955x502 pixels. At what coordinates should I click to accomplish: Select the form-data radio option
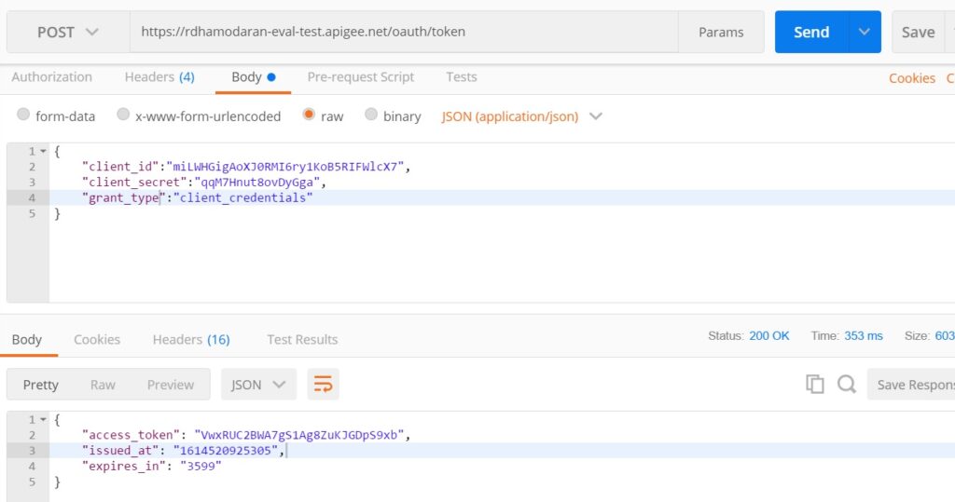[24, 115]
